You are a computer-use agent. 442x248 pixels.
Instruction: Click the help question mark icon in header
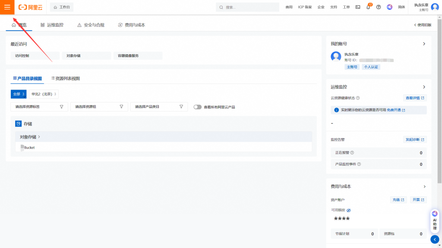(x=379, y=7)
